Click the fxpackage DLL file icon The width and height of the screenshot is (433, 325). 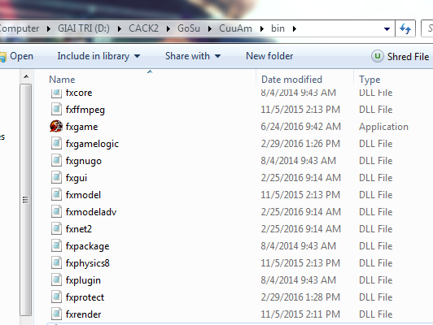tap(56, 246)
